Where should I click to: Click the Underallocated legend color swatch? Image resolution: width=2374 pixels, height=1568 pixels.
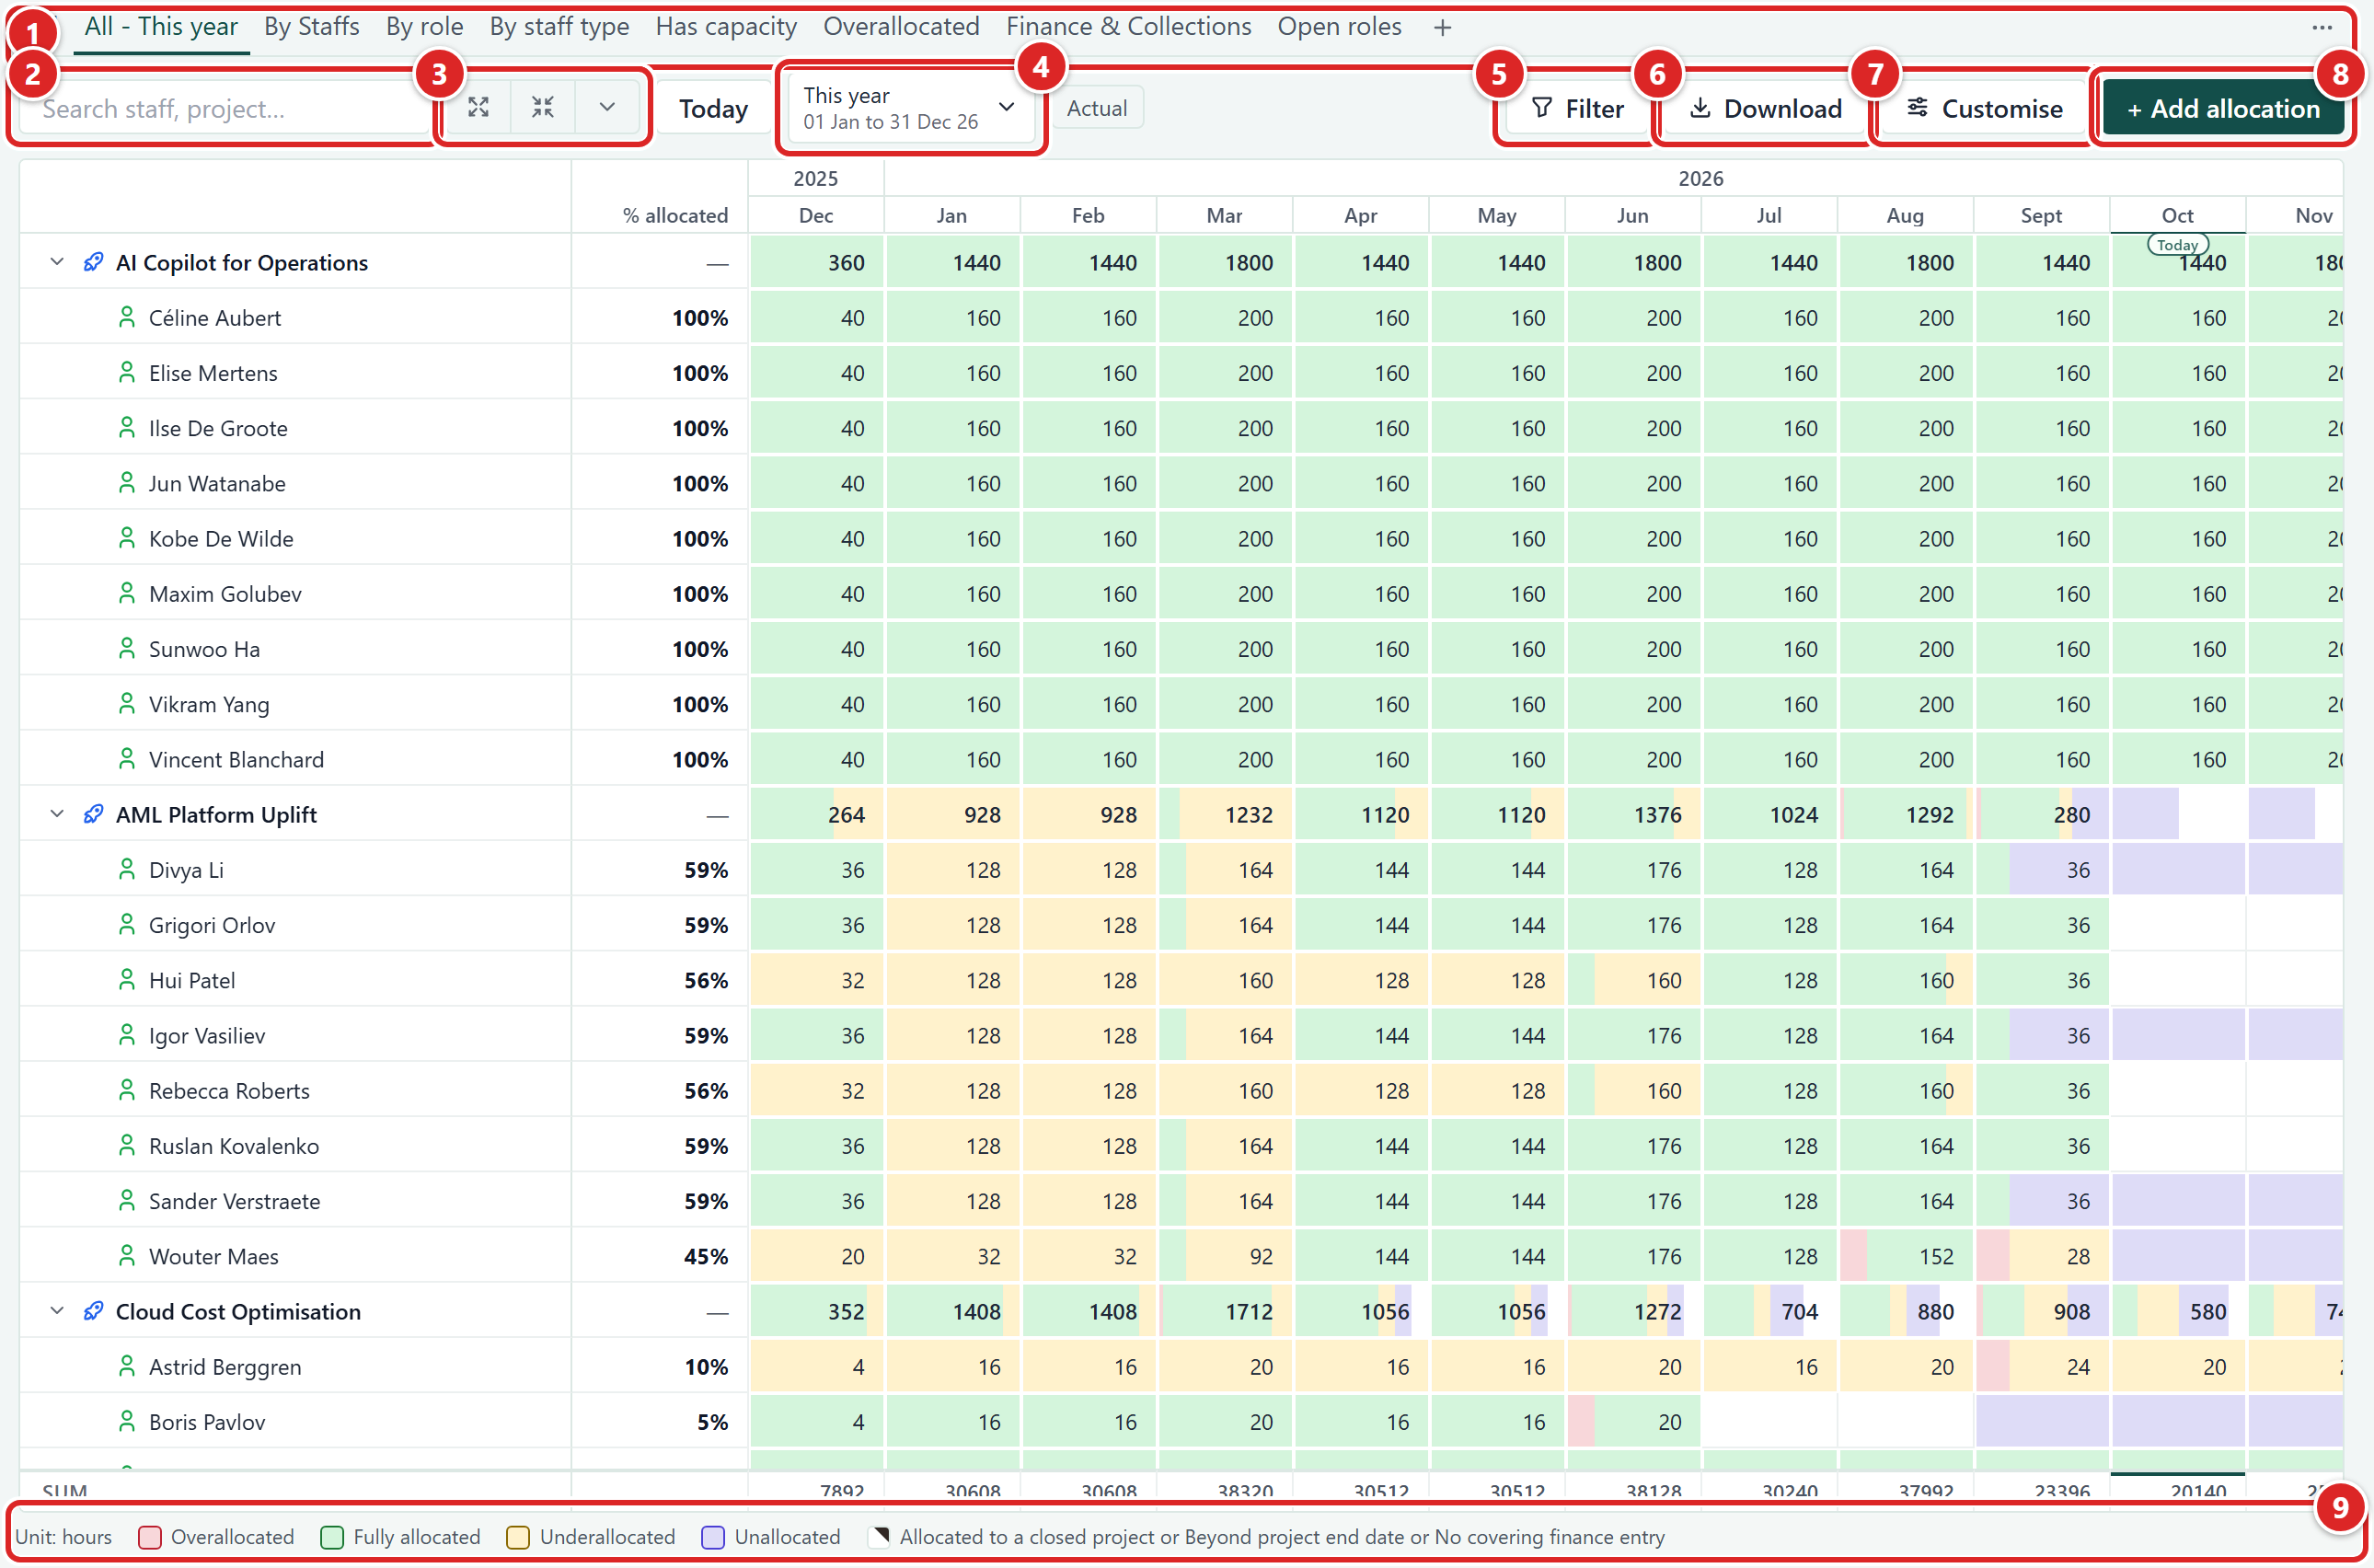[x=518, y=1537]
